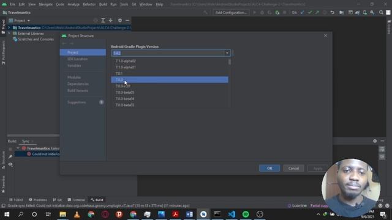Open the Project view dropdown
The image size is (392, 220).
tap(20, 20)
